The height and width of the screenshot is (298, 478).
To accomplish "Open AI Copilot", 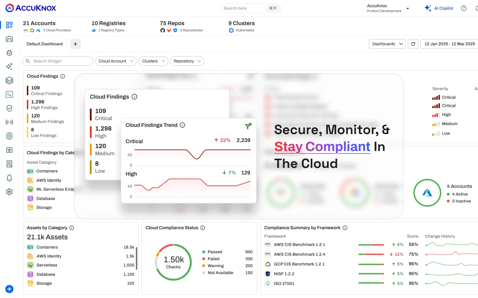I will (x=439, y=8).
